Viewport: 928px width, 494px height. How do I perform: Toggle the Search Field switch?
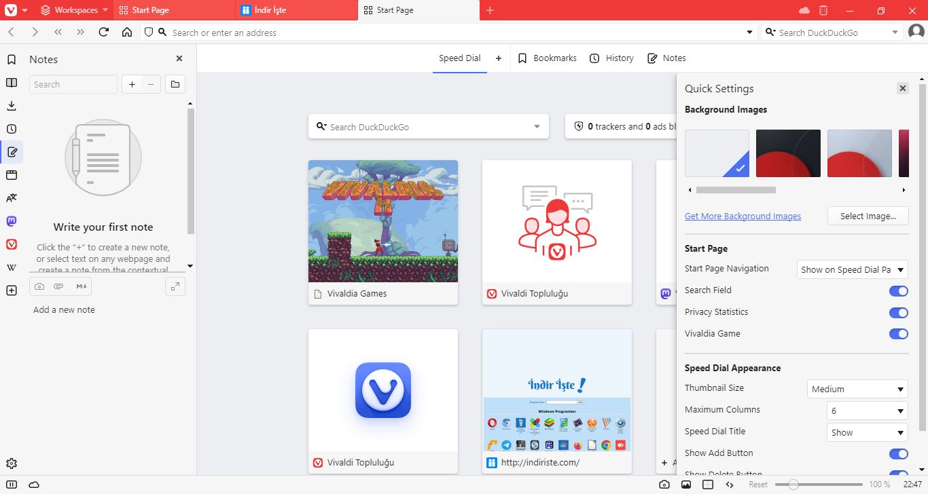(899, 291)
